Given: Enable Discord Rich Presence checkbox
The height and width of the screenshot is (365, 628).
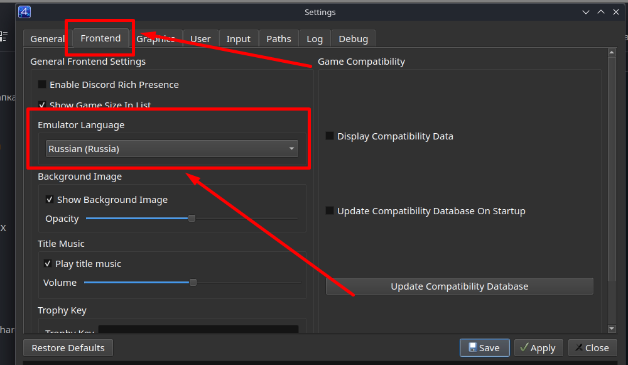Looking at the screenshot, I should pos(42,84).
